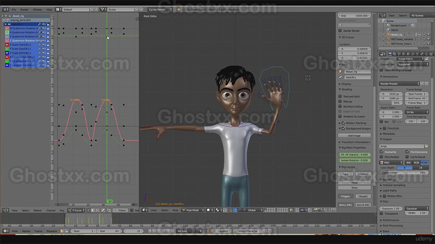Select the World properties tab icon
This screenshot has width=435, height=244.
coord(404,54)
